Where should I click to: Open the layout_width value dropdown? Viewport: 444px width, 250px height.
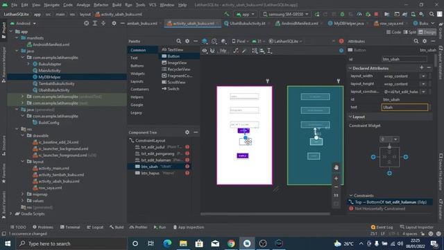pos(423,76)
